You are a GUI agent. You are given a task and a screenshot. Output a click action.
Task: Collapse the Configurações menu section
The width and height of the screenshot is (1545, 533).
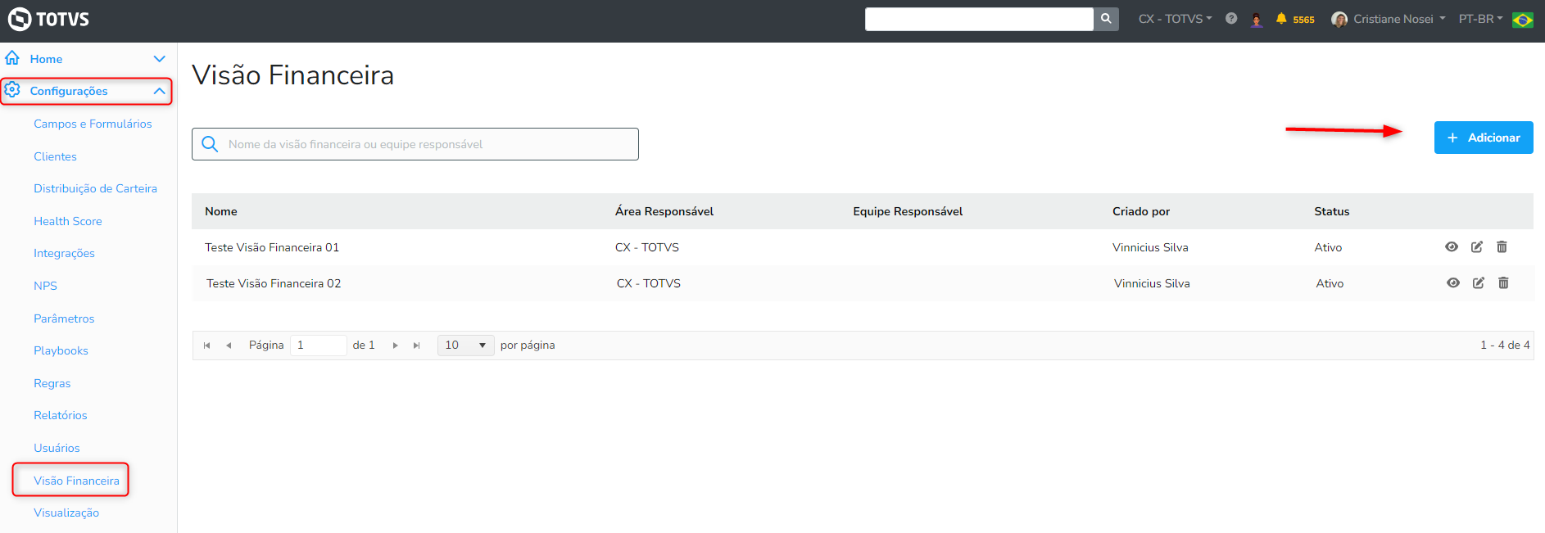point(159,91)
